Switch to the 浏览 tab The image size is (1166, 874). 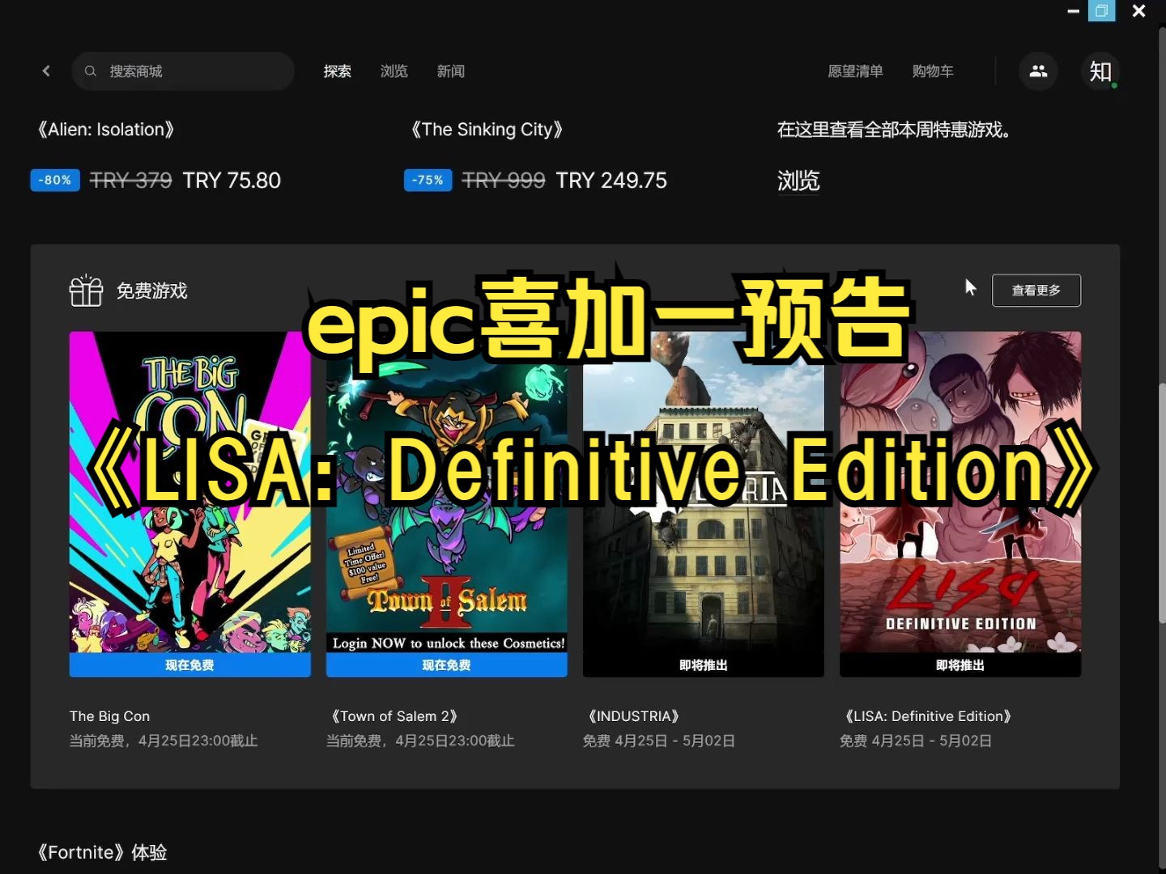tap(394, 71)
